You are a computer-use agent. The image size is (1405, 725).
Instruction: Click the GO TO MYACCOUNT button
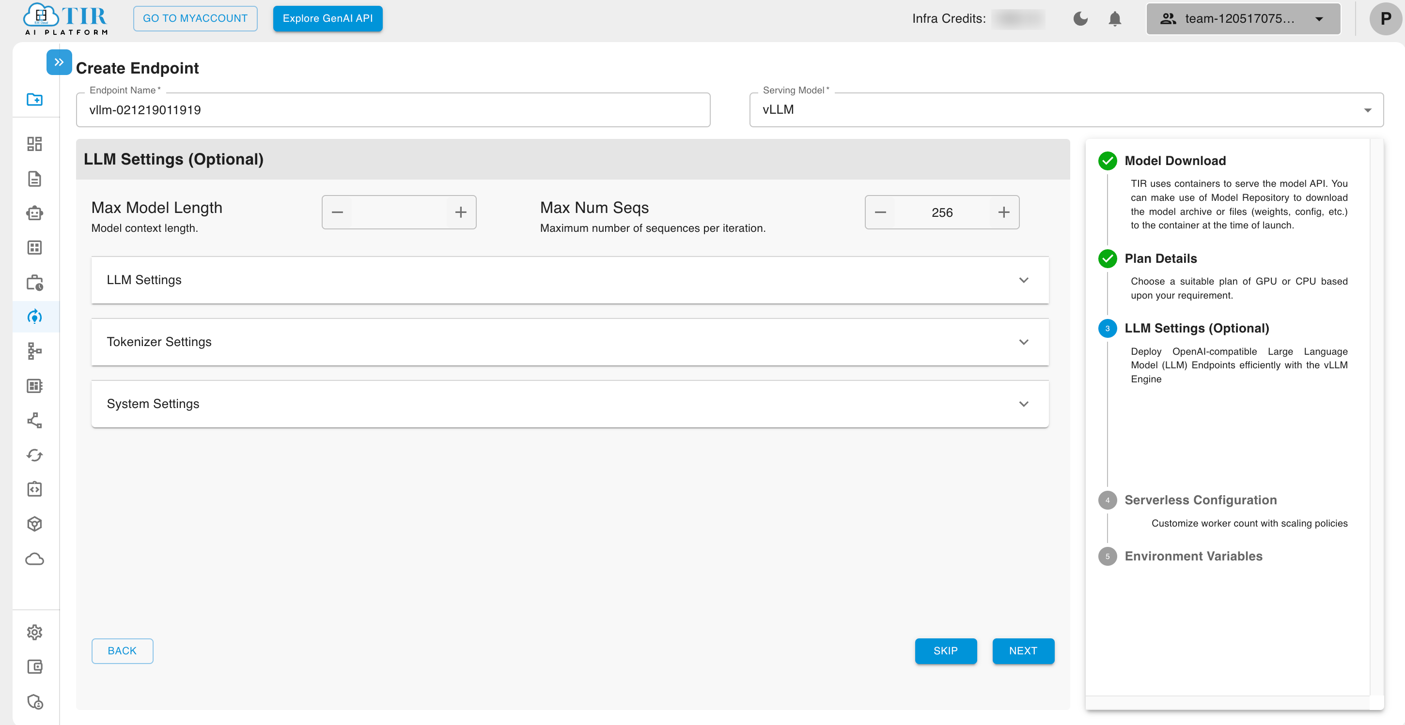[195, 18]
